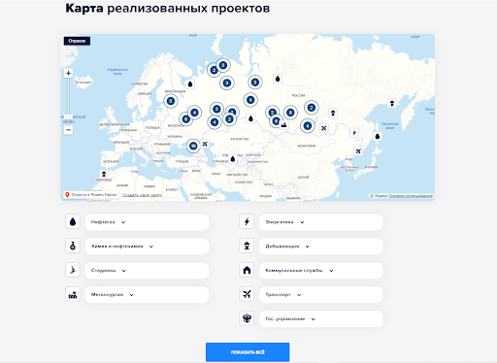Select the oil drop marker in Turkmenistan
The height and width of the screenshot is (363, 497).
coord(233,159)
